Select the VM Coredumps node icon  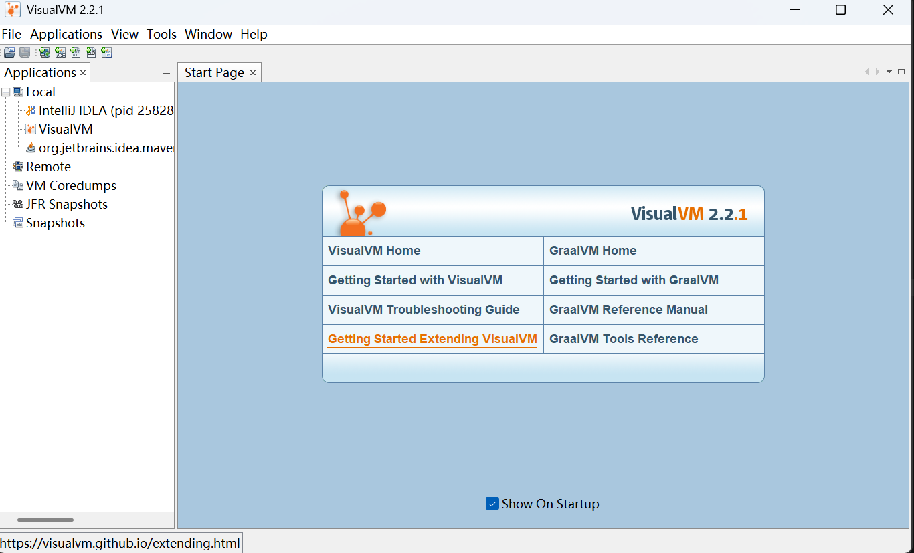18,186
